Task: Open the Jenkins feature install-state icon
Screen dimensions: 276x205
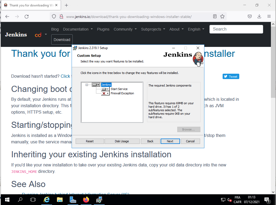Action: click(x=96, y=85)
